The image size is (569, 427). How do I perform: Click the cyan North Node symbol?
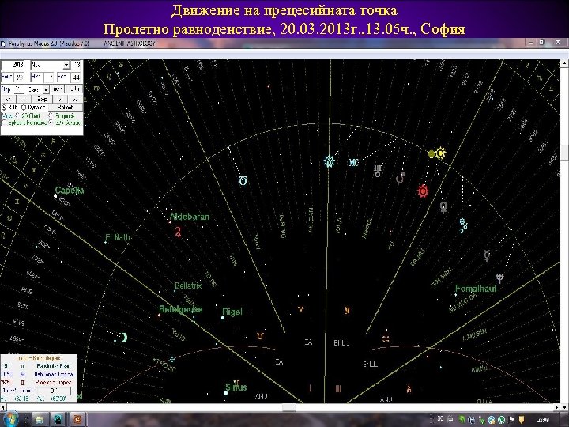click(243, 180)
